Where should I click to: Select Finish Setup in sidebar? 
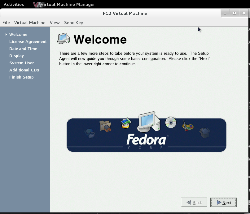21,77
